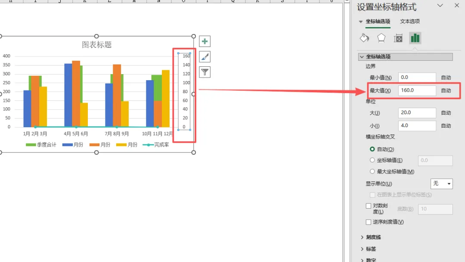Switch to the 文本选项 tab
The height and width of the screenshot is (262, 465).
[x=410, y=22]
